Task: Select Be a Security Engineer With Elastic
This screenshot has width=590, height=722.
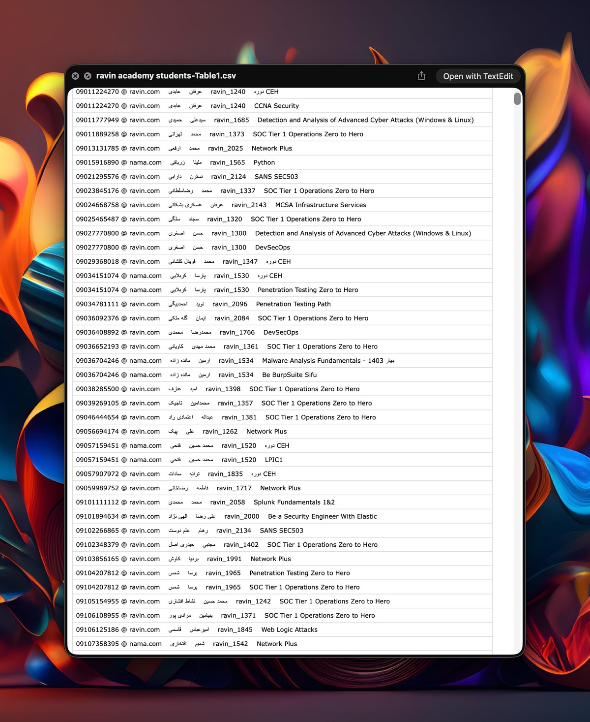Action: click(x=322, y=516)
